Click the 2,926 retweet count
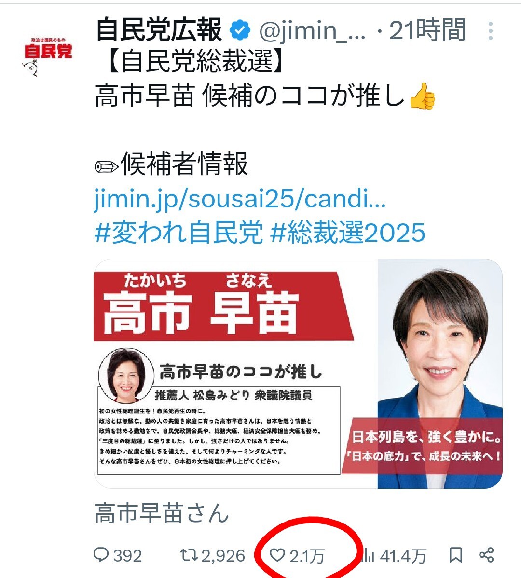Image resolution: width=521 pixels, height=578 pixels. (223, 556)
